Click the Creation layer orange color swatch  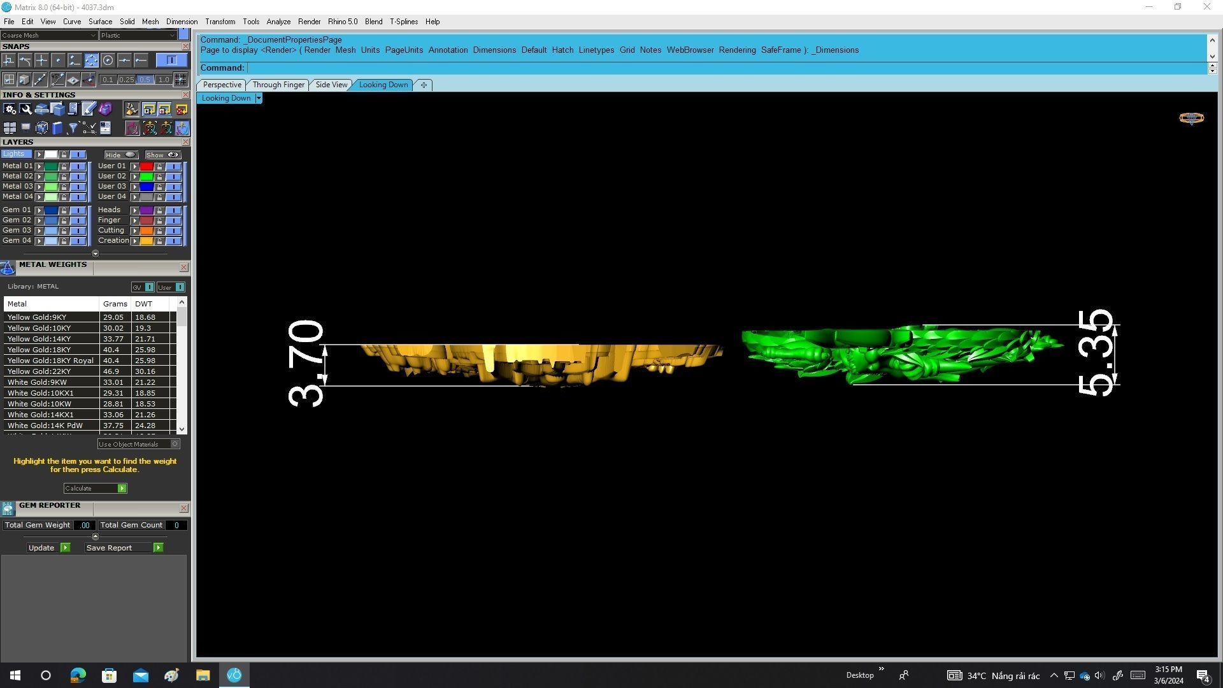[147, 241]
